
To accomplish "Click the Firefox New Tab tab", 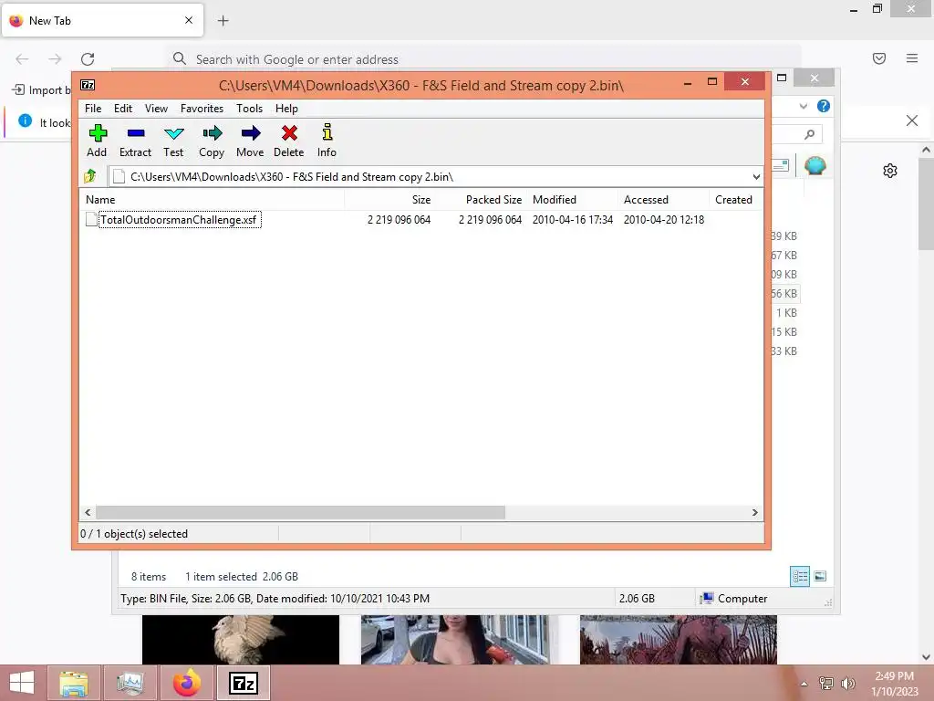I will click(x=102, y=21).
